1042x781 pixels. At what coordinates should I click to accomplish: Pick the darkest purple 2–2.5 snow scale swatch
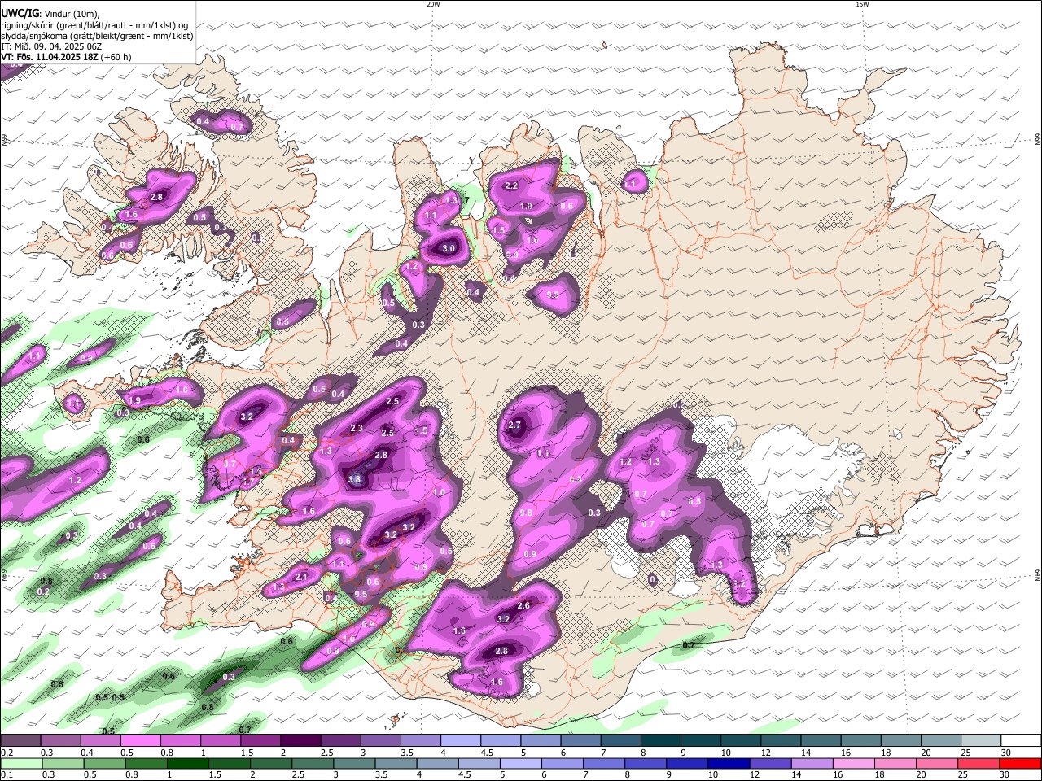(300, 740)
